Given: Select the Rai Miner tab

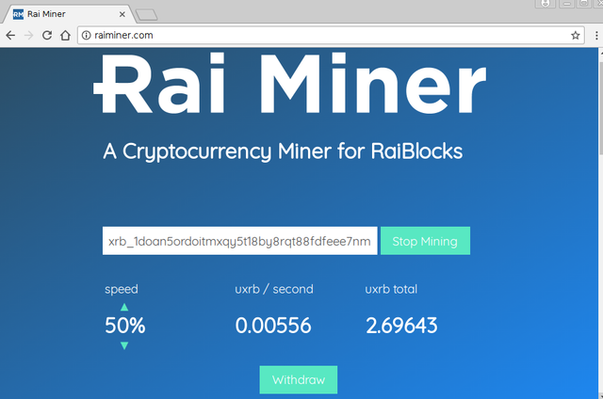Looking at the screenshot, I should click(x=69, y=14).
